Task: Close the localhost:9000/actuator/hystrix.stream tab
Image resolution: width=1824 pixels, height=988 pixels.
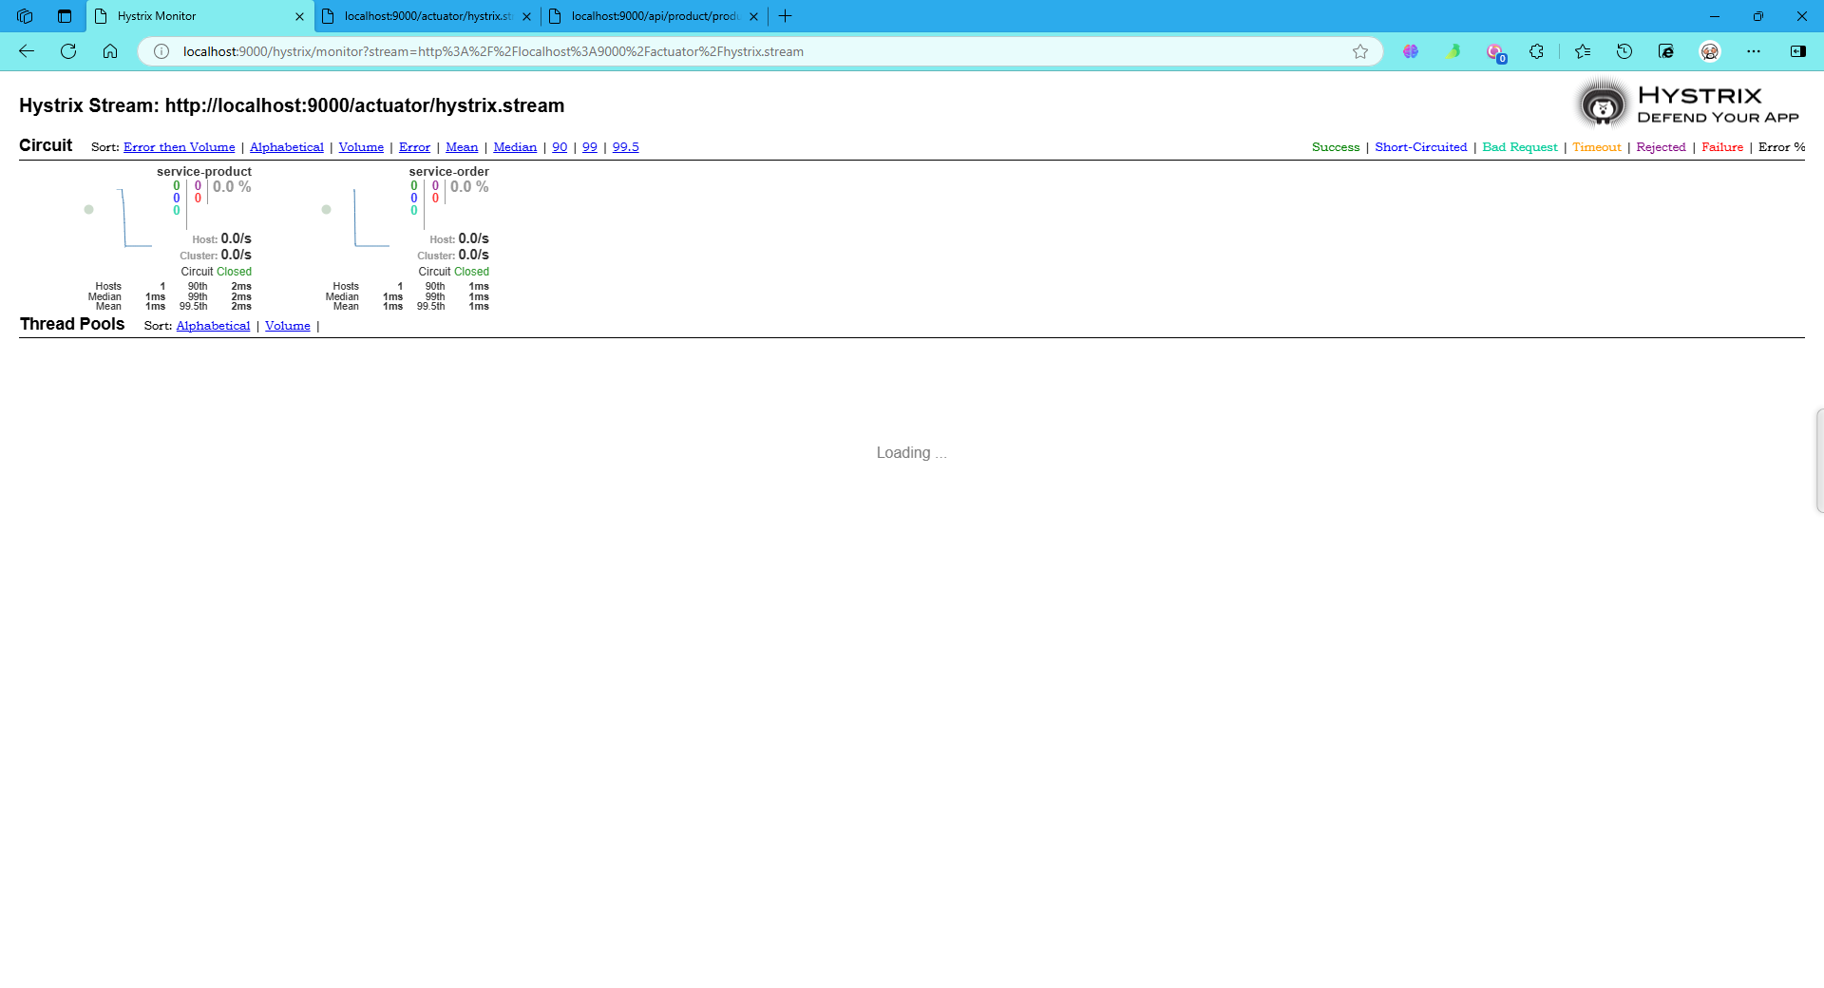Action: [526, 16]
